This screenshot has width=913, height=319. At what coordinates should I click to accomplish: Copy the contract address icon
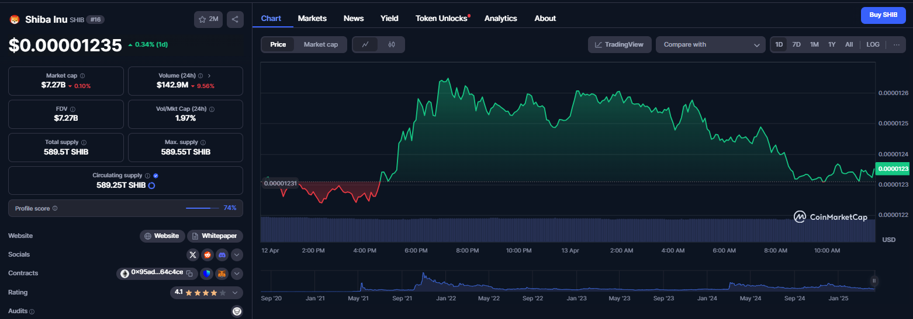[x=189, y=273]
